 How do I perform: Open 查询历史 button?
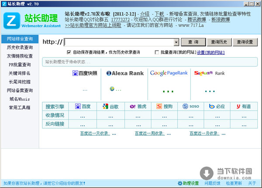[x=219, y=42]
